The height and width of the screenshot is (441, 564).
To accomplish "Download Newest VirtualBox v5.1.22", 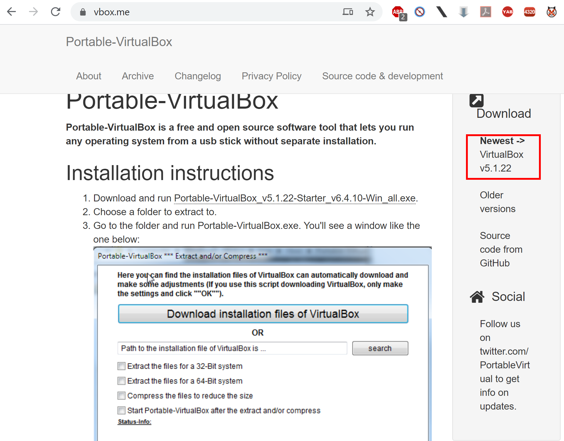I will [502, 154].
